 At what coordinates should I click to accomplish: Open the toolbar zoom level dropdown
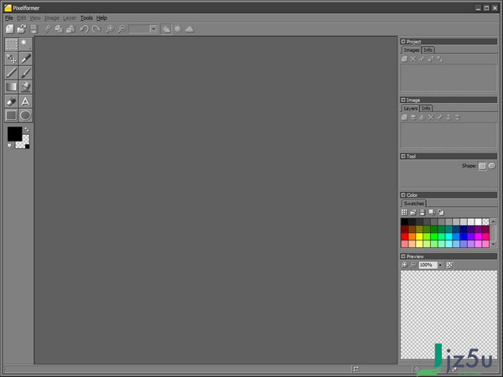click(x=153, y=29)
